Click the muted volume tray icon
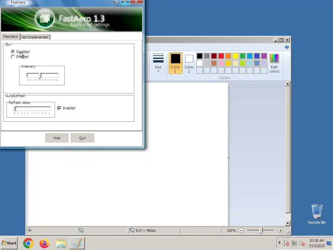The width and height of the screenshot is (333, 250). pyautogui.click(x=302, y=243)
